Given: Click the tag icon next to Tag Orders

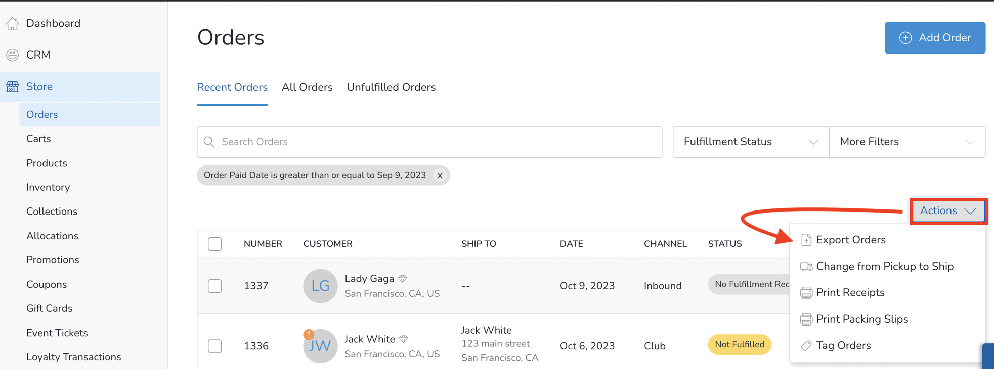Looking at the screenshot, I should (x=806, y=345).
